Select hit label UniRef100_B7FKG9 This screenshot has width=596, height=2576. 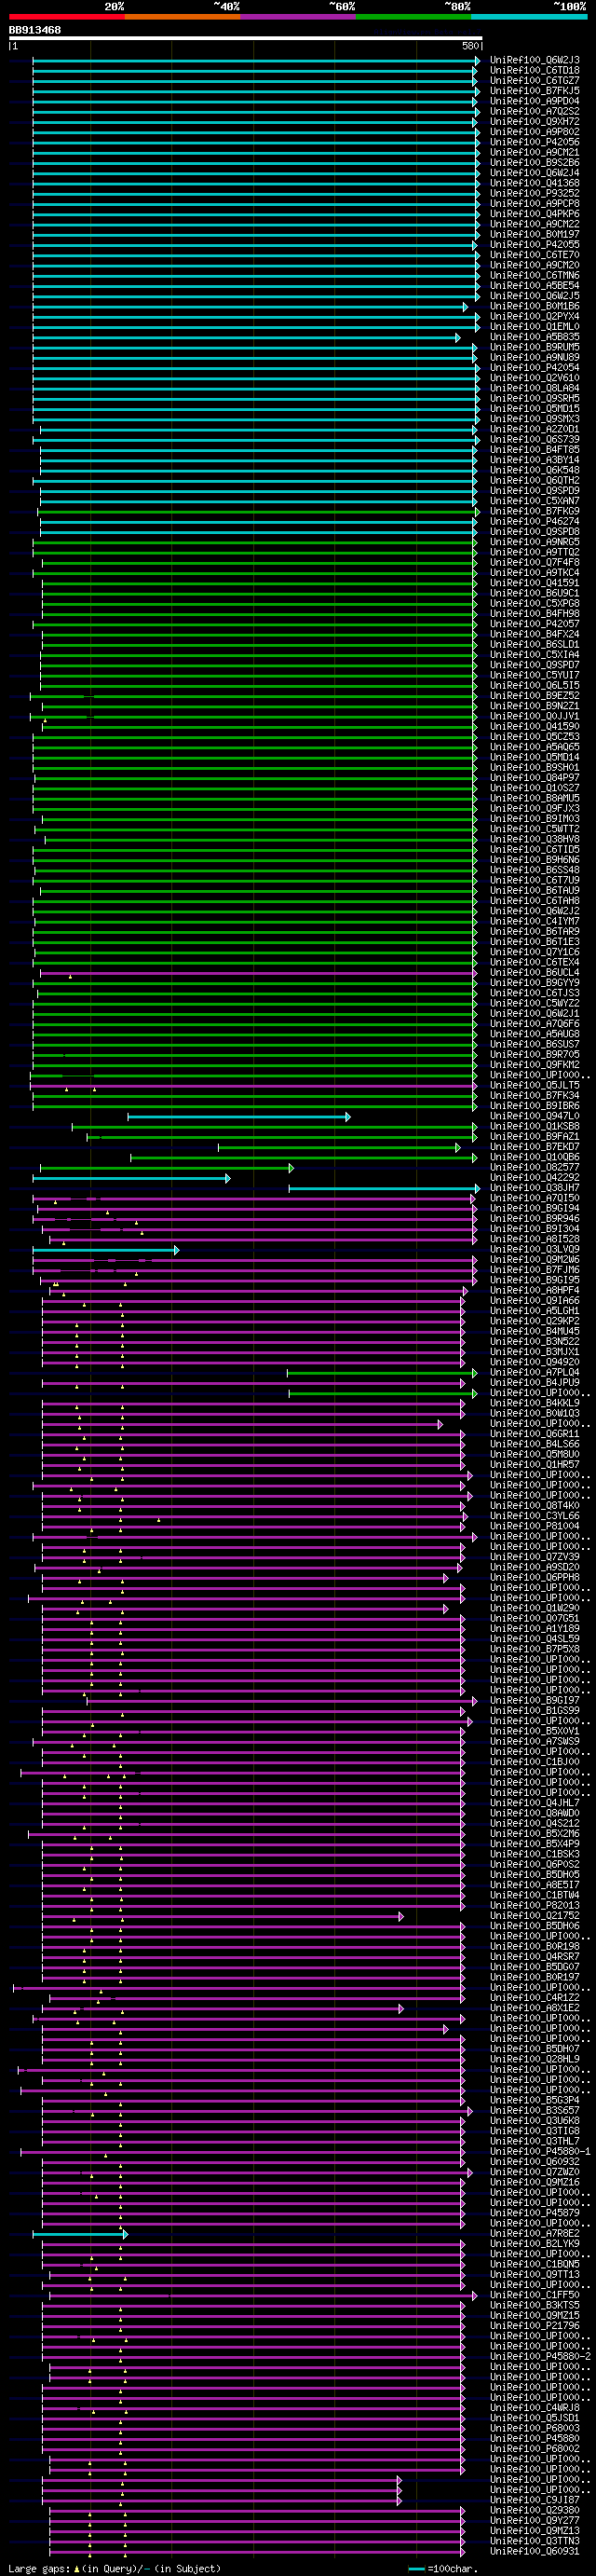coord(534,511)
